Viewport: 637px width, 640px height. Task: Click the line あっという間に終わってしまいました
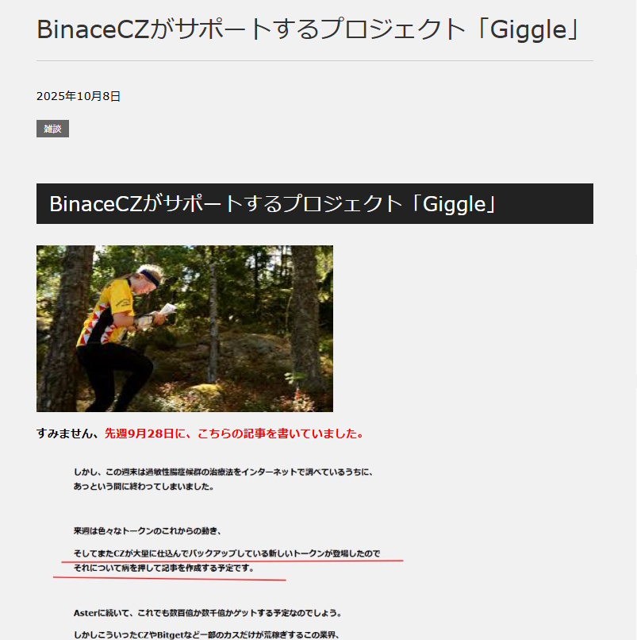tap(144, 487)
